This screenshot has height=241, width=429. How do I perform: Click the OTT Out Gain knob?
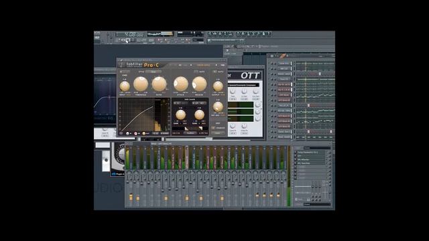point(255,92)
